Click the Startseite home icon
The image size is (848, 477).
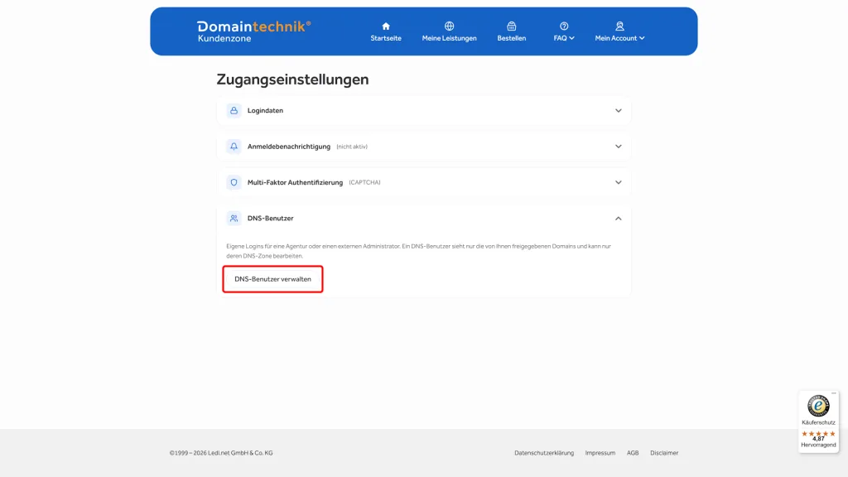coord(386,26)
